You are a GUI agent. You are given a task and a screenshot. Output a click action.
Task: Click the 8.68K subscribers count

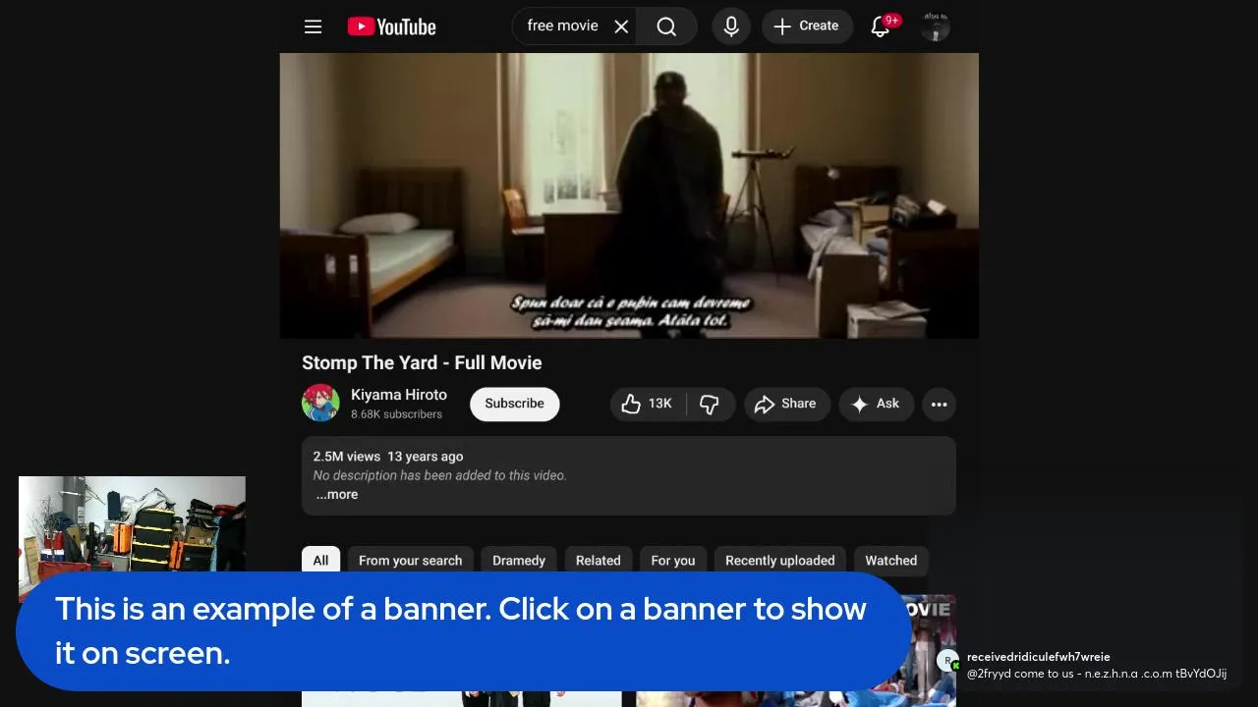397,414
